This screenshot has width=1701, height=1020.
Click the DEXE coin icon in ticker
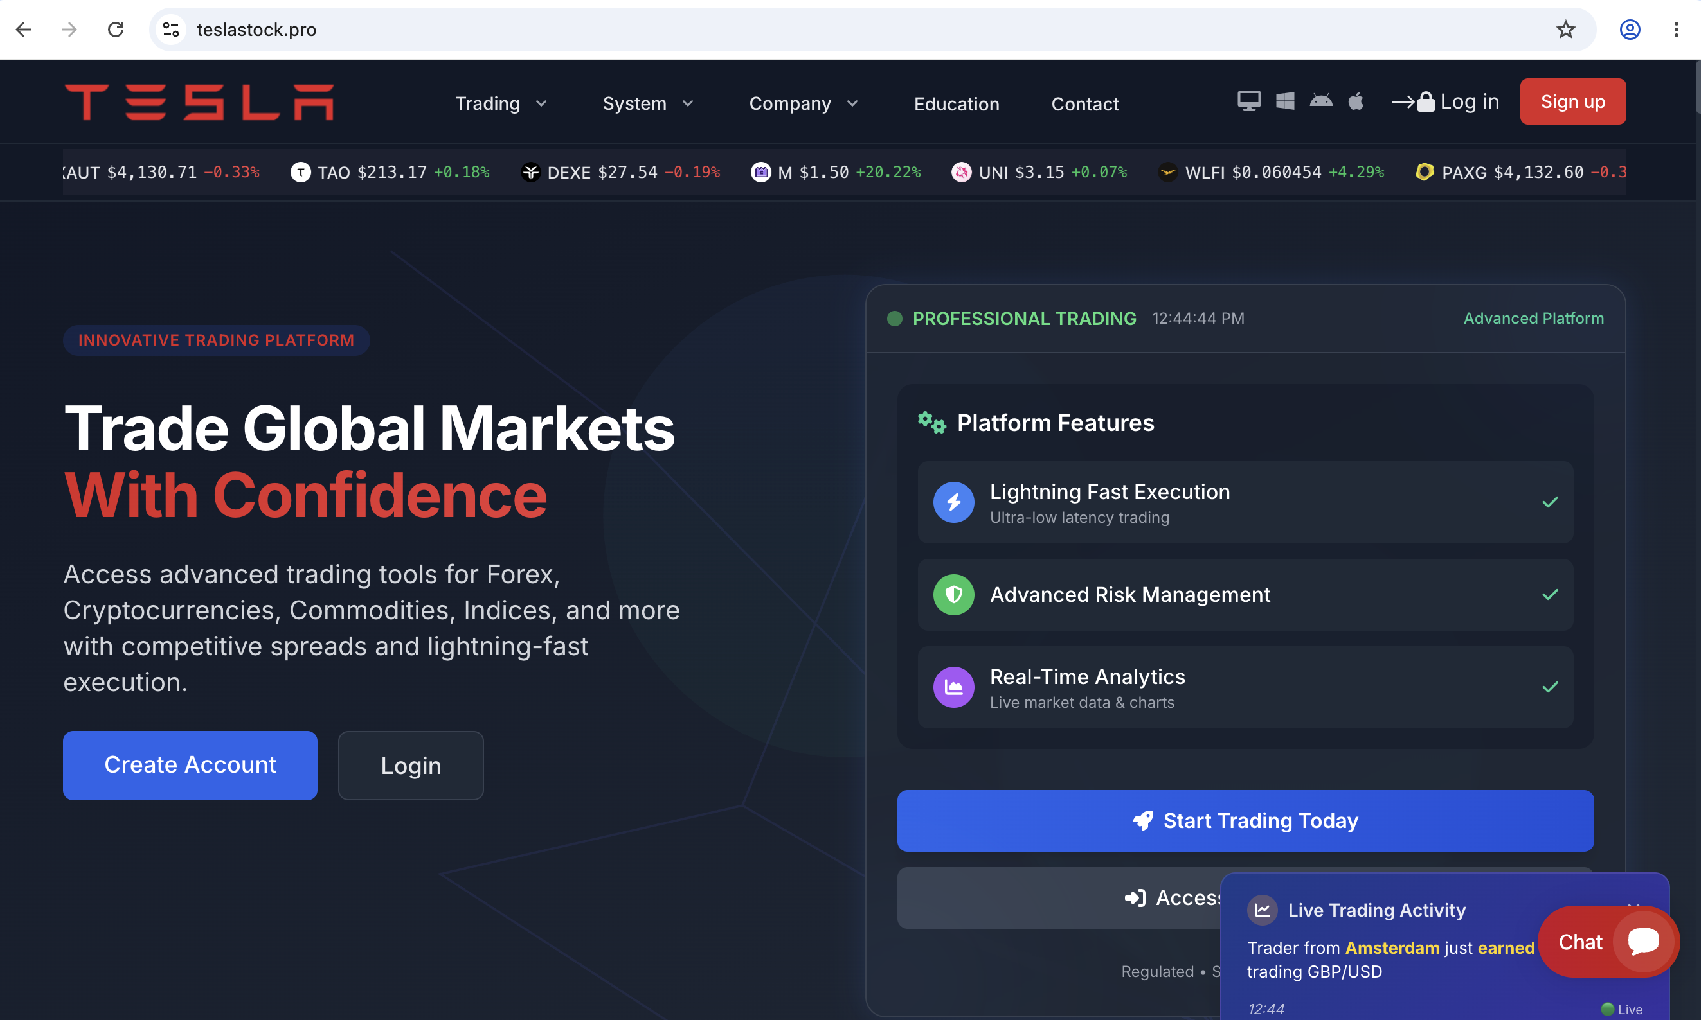(x=530, y=172)
